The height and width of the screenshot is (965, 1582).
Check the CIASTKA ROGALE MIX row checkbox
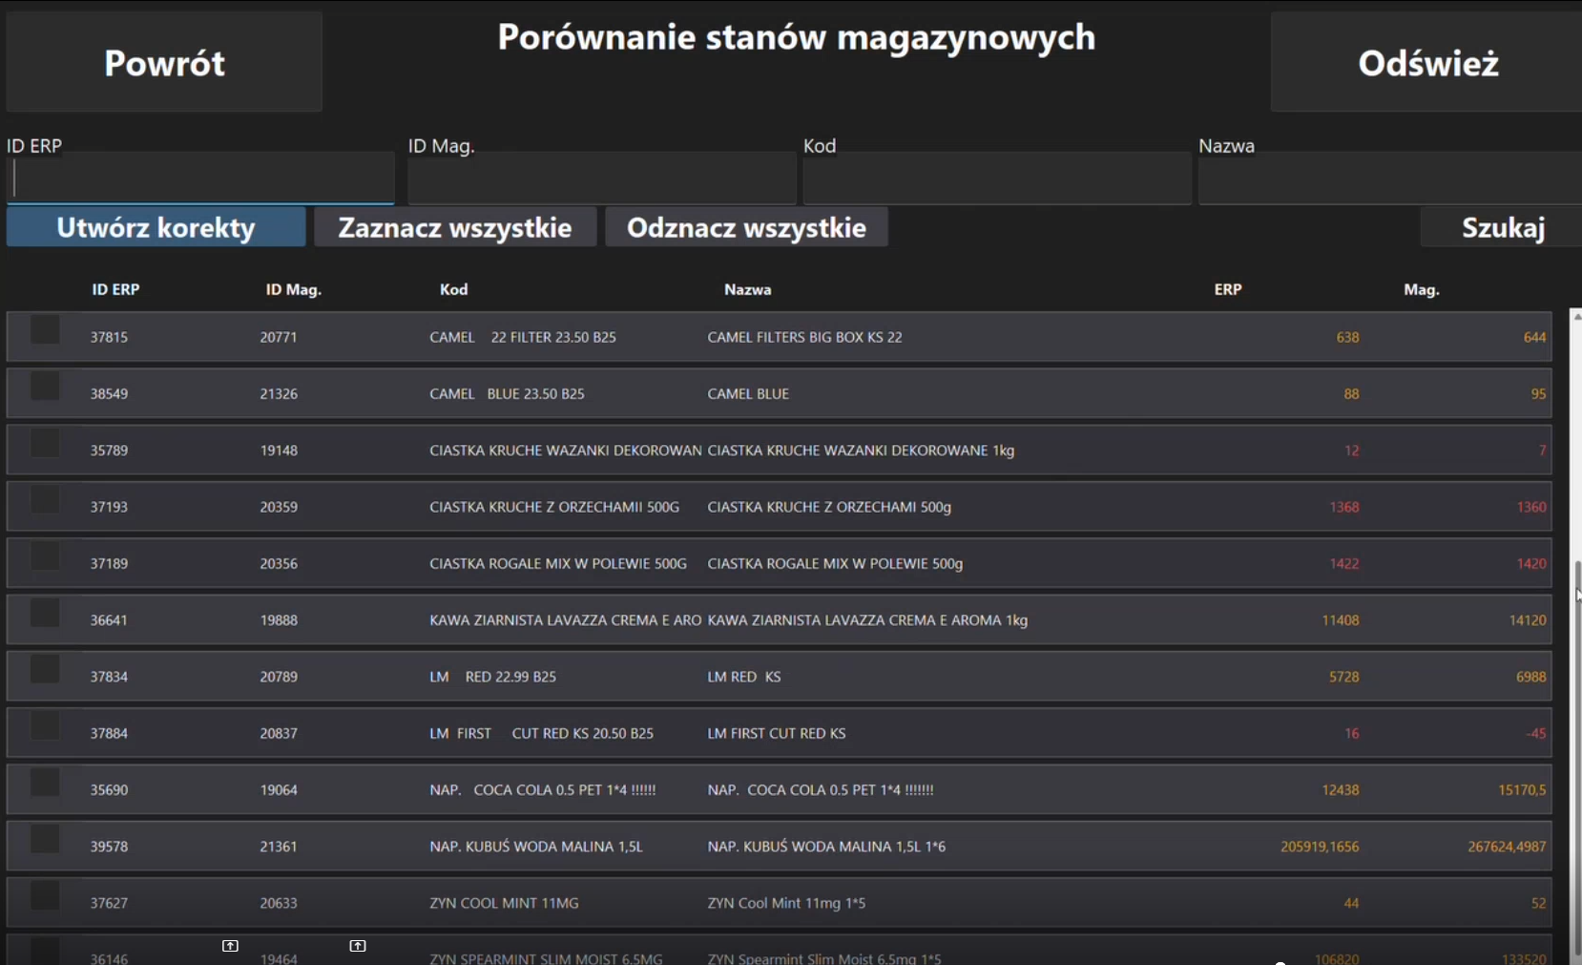point(45,556)
